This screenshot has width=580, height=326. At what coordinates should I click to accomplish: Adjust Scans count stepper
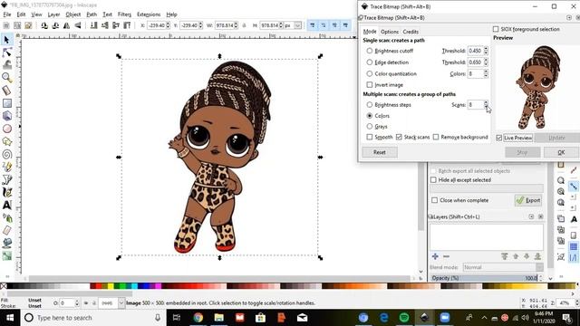coord(486,105)
